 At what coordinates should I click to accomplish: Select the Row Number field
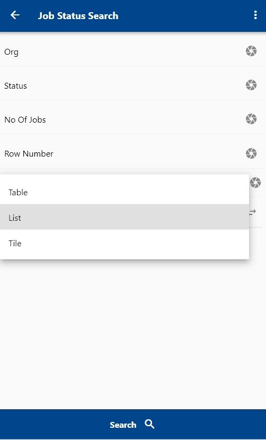pyautogui.click(x=133, y=153)
